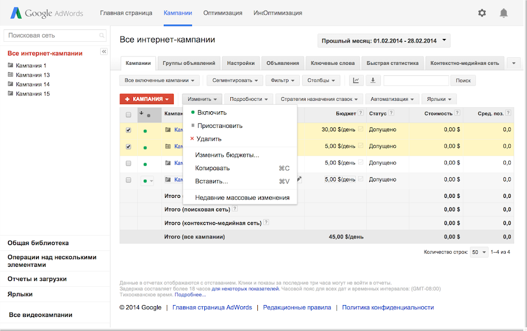
Task: Uncheck the first campaign row checkbox
Action: [x=128, y=130]
